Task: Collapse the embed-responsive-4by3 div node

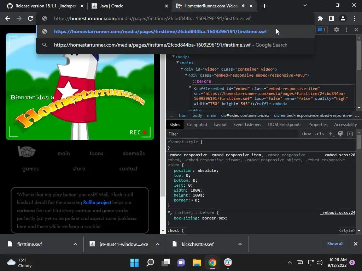Action: pos(186,75)
